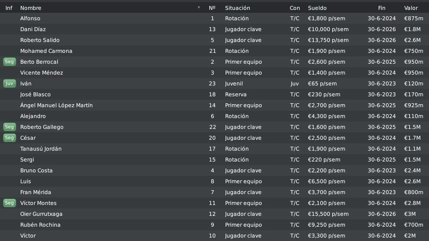Sort by the Nº column header
429x241 pixels.
pos(212,8)
